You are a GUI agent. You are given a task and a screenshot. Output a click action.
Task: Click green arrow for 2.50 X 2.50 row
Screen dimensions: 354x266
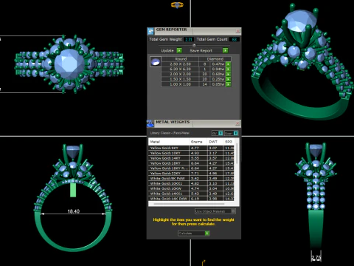(x=229, y=64)
